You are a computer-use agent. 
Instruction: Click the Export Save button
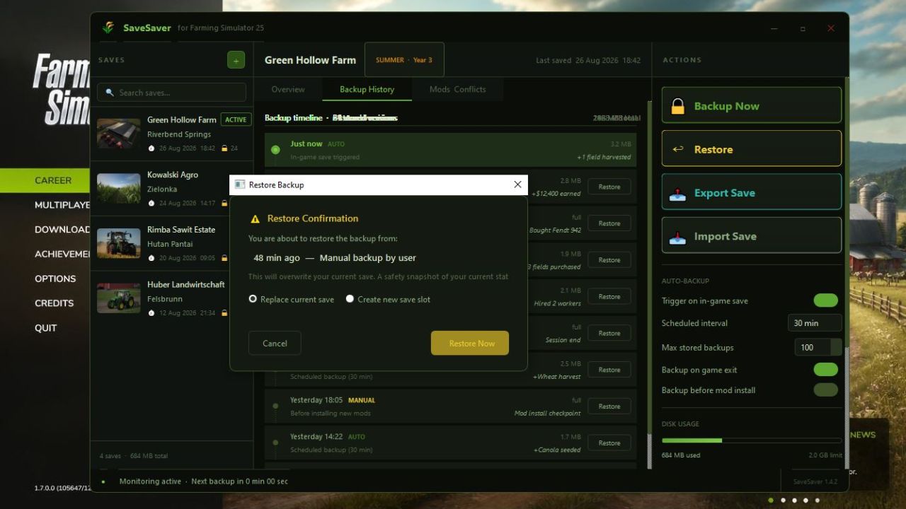752,192
